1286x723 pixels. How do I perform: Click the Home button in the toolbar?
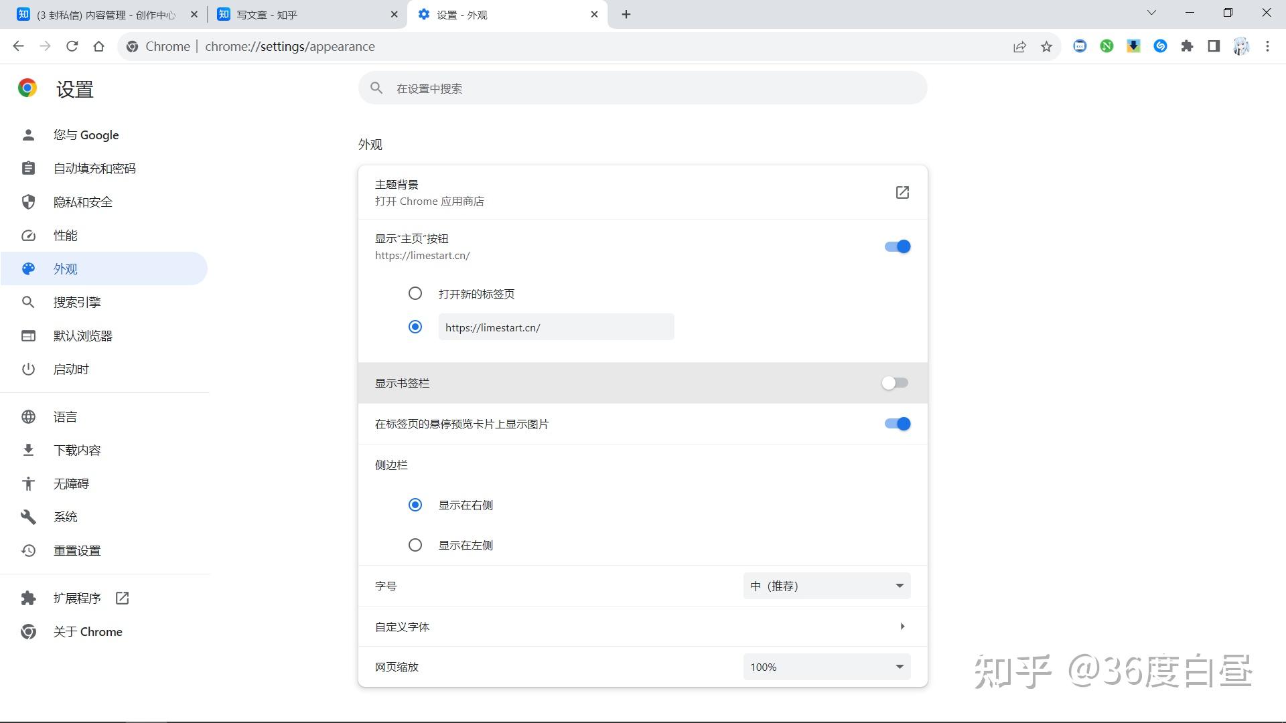point(98,46)
